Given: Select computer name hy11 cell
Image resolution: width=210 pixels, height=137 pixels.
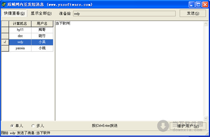Looking at the screenshot, I should (20, 30).
